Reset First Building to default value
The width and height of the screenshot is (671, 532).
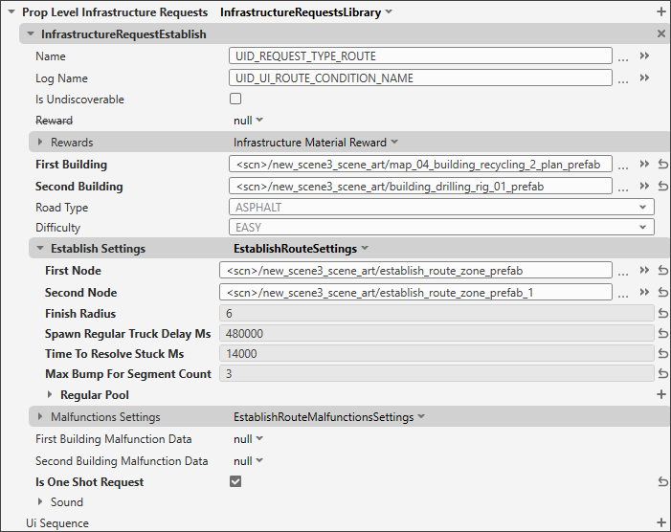click(662, 165)
